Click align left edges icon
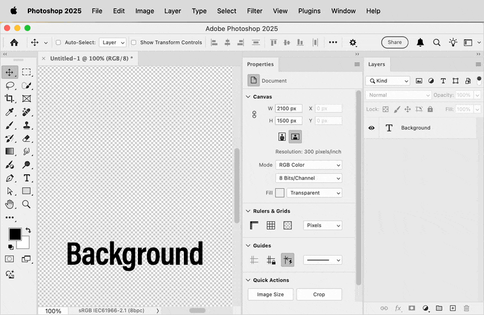 [x=214, y=42]
